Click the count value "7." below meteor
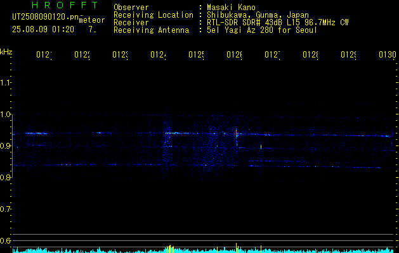The image size is (399, 253). [92, 30]
